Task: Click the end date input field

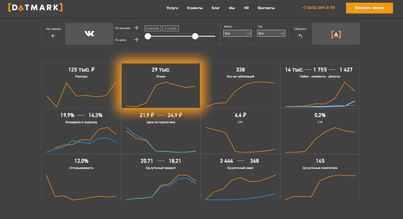Action: pyautogui.click(x=170, y=28)
